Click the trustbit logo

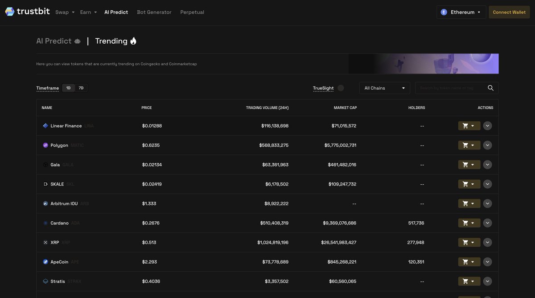[27, 12]
